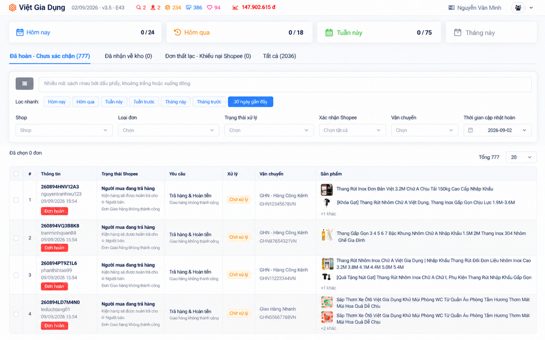Apply quick filter Tháng này
Image resolution: width=545 pixels, height=340 pixels.
175,102
